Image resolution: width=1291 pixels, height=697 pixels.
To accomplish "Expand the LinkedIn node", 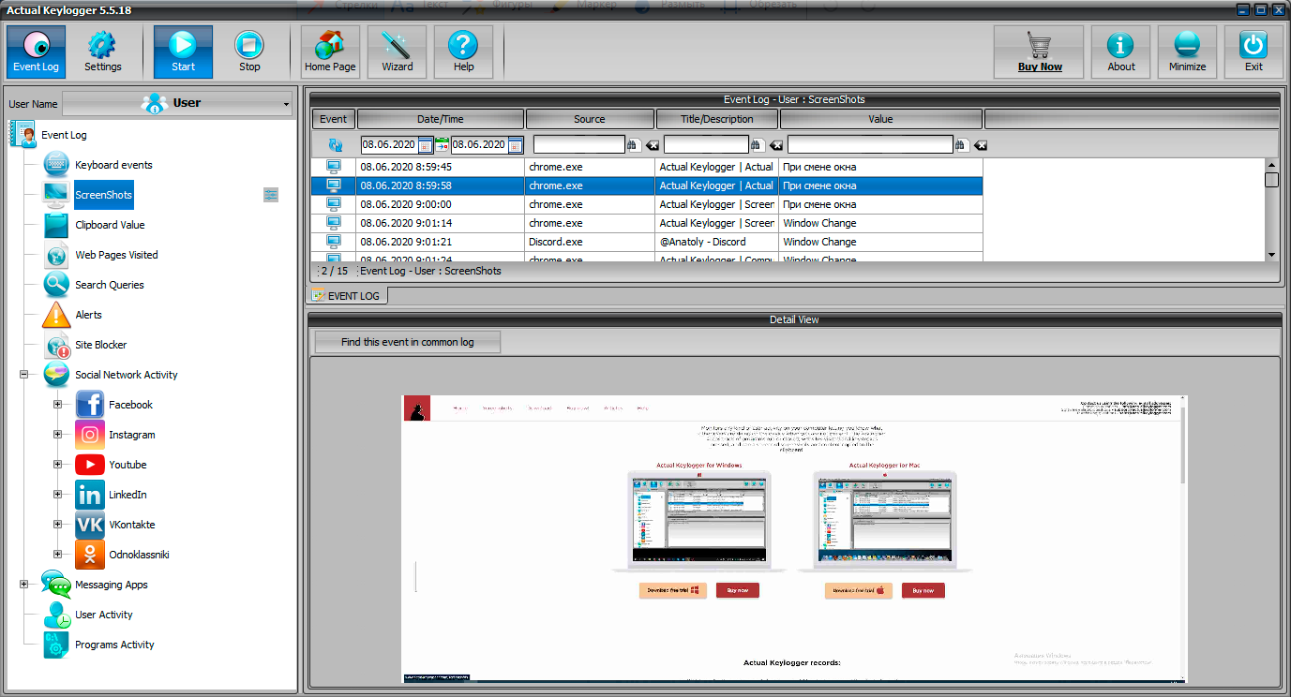I will pyautogui.click(x=57, y=495).
